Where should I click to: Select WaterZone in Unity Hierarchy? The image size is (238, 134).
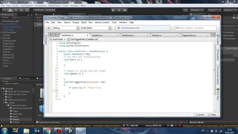8,44
